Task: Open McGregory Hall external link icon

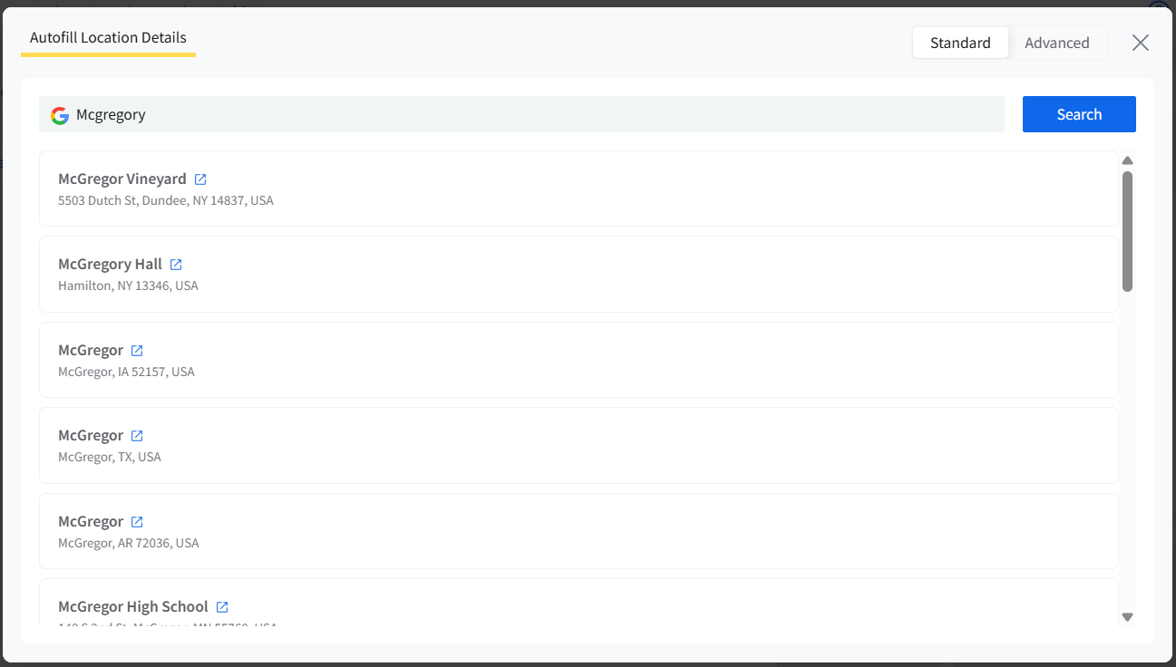Action: pyautogui.click(x=176, y=265)
